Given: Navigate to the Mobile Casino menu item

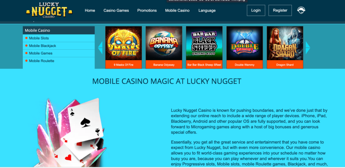Looking at the screenshot, I should click(177, 10).
